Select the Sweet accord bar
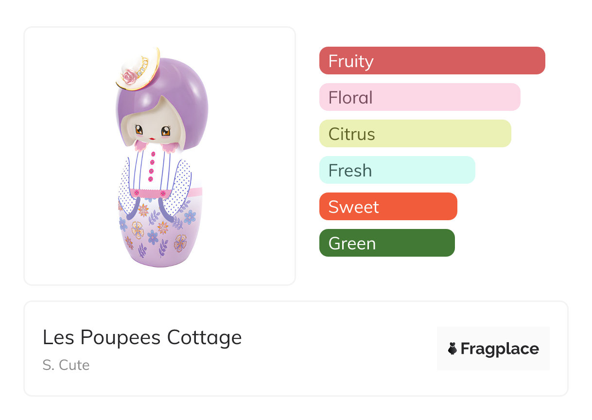The width and height of the screenshot is (592, 420). (388, 207)
